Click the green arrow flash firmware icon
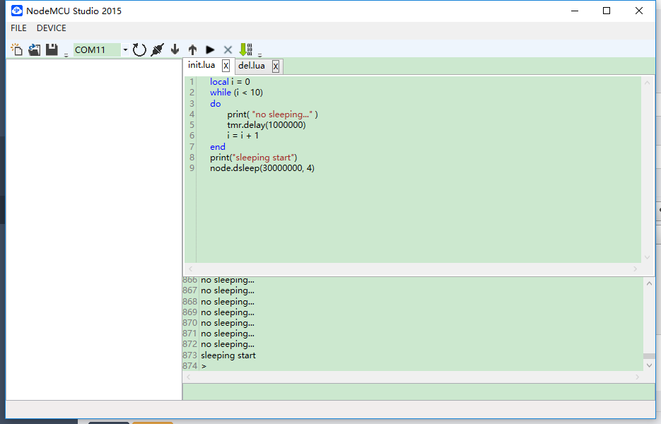Screen dimensions: 661x424 tap(246, 49)
